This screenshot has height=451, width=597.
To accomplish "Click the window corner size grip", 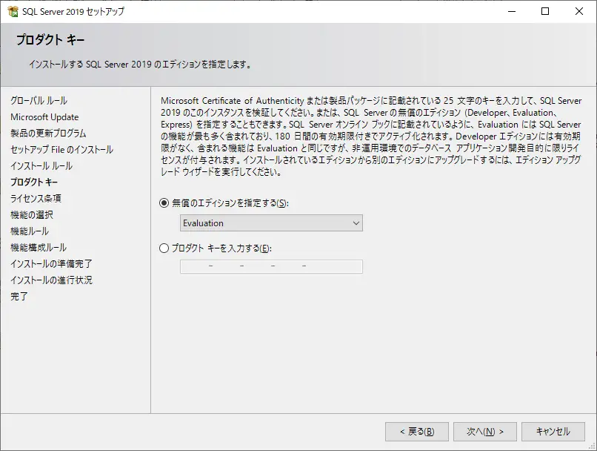I will [x=593, y=447].
